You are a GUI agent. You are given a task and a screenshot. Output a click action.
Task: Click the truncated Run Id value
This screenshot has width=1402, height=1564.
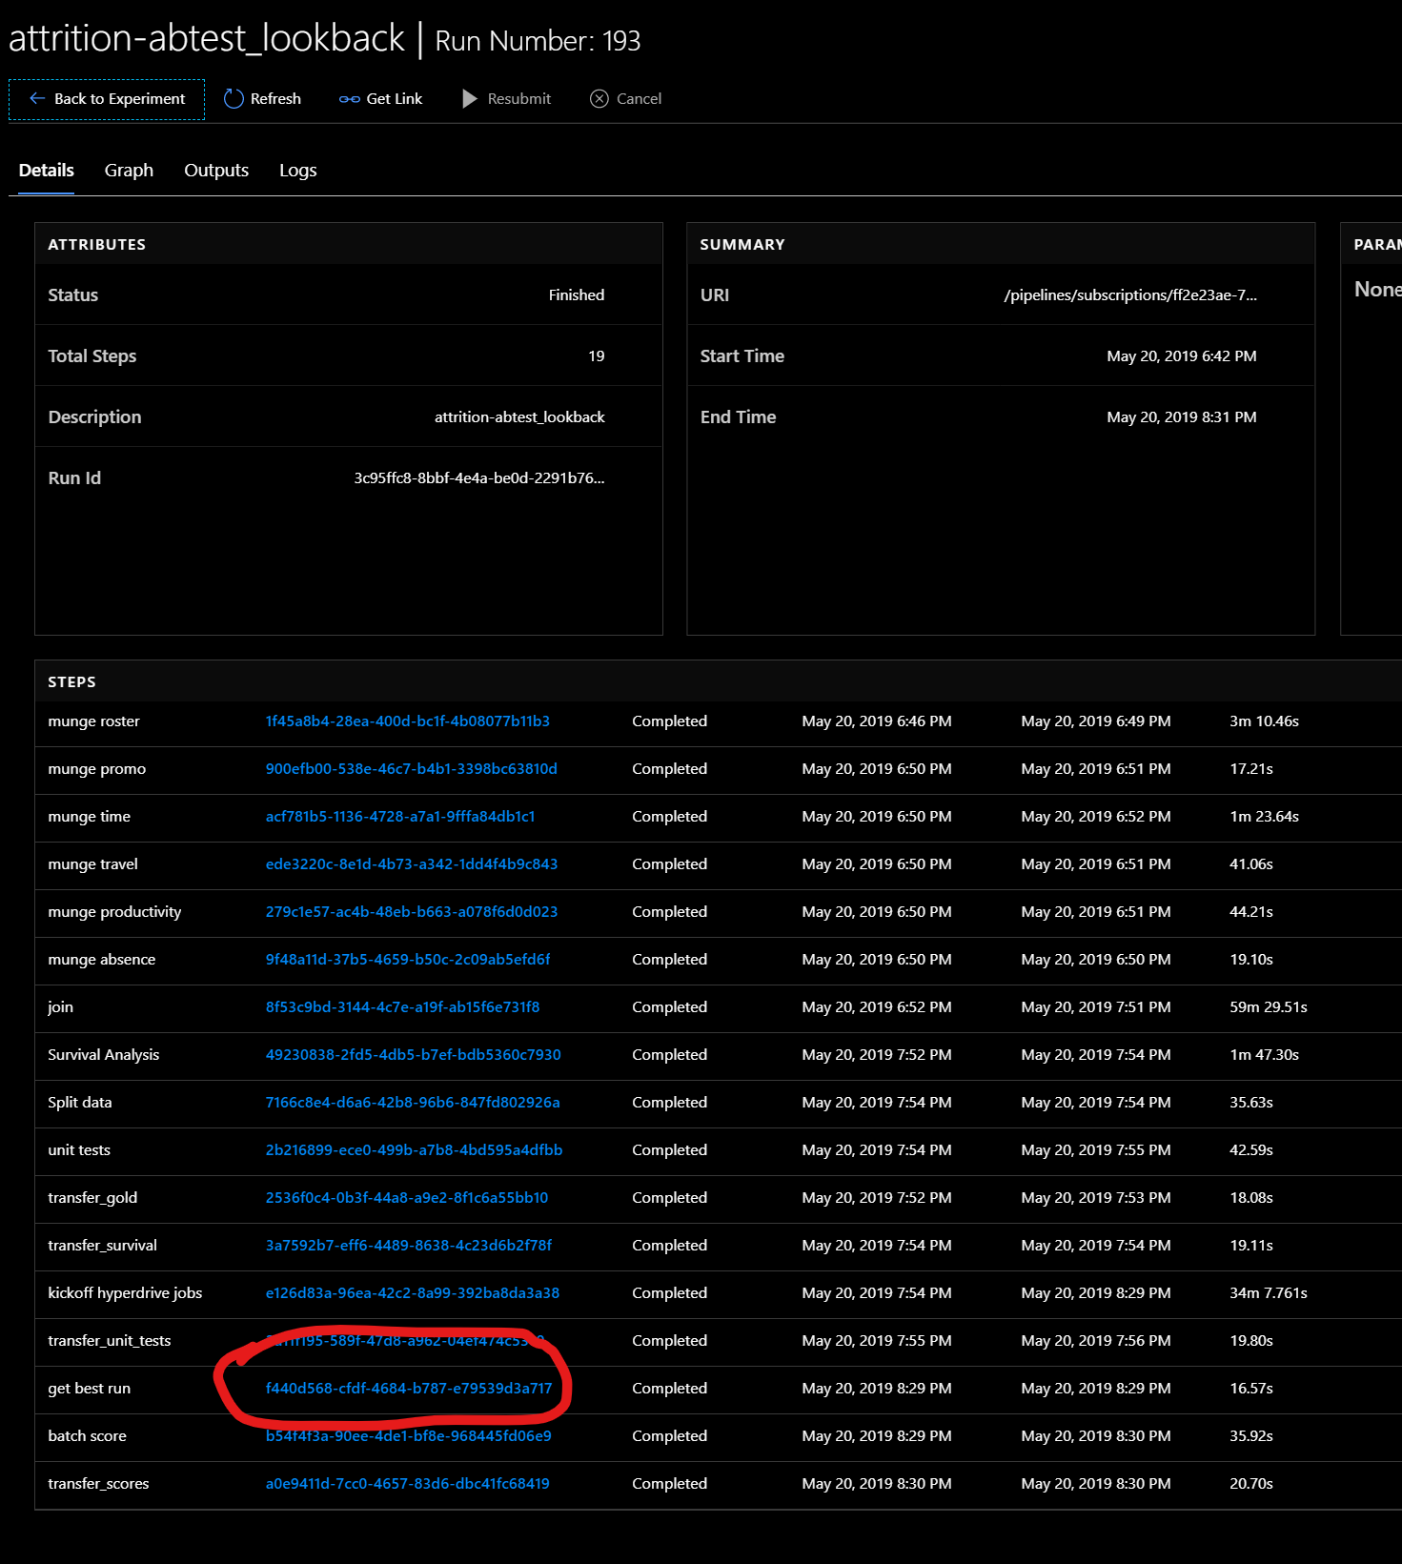click(x=479, y=477)
